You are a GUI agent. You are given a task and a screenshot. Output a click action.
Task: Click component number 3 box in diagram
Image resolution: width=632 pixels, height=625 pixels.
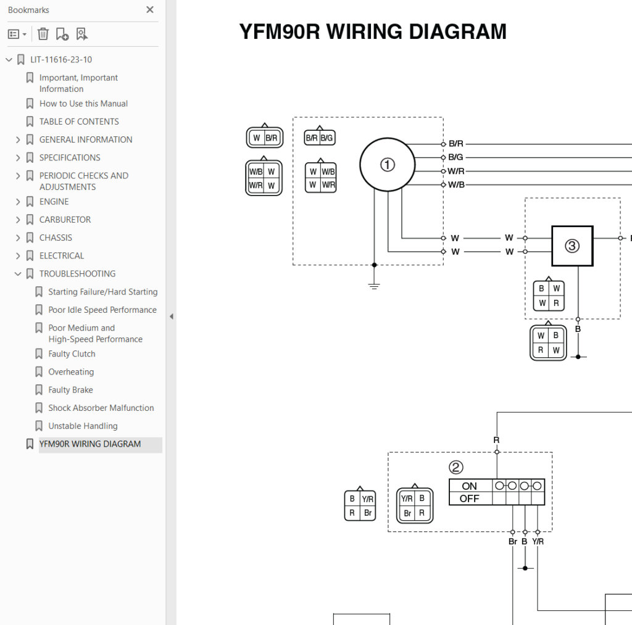click(x=572, y=246)
